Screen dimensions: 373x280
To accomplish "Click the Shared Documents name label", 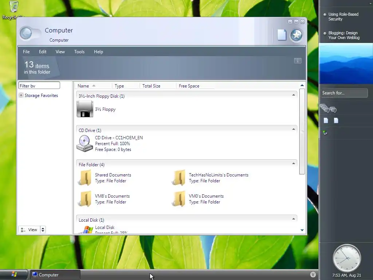I will 113,175.
